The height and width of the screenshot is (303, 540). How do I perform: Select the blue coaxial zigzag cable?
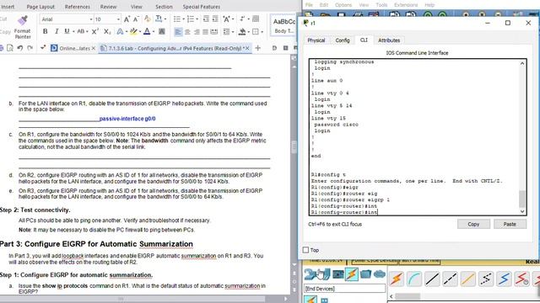504,279
